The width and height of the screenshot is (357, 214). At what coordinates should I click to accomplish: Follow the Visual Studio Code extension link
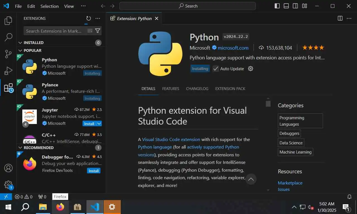[x=171, y=139]
